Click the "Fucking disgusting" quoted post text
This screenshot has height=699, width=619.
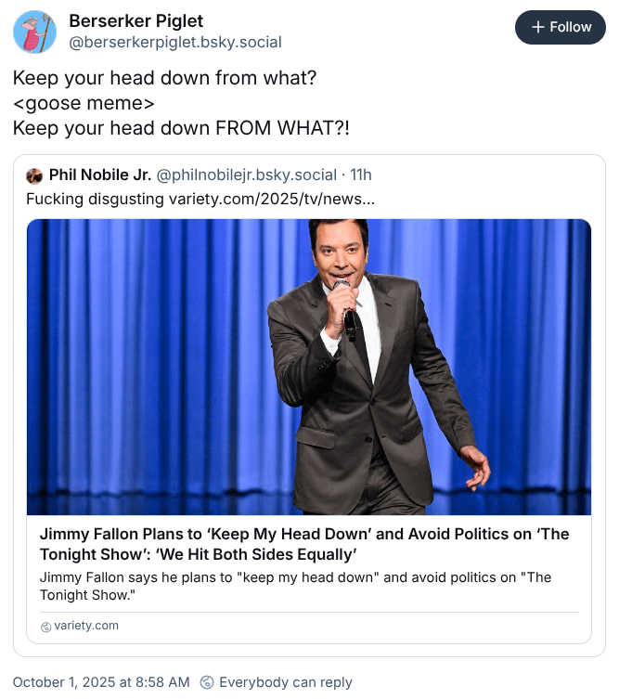pyautogui.click(x=96, y=199)
